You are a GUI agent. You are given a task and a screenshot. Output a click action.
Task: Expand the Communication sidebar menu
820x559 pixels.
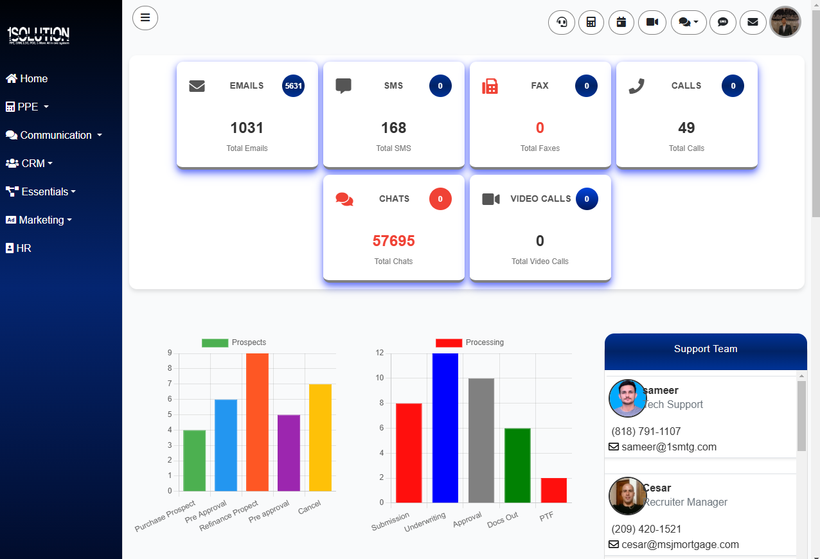[x=54, y=135]
